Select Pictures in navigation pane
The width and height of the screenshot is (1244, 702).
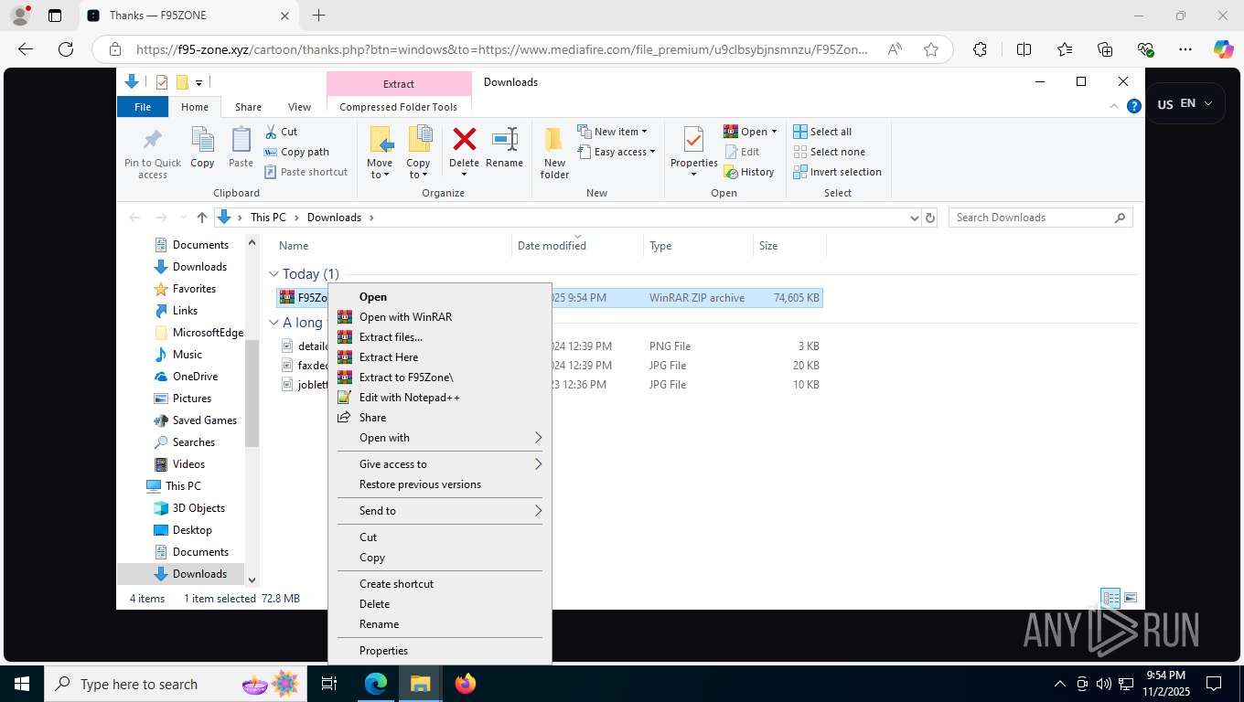point(182,399)
